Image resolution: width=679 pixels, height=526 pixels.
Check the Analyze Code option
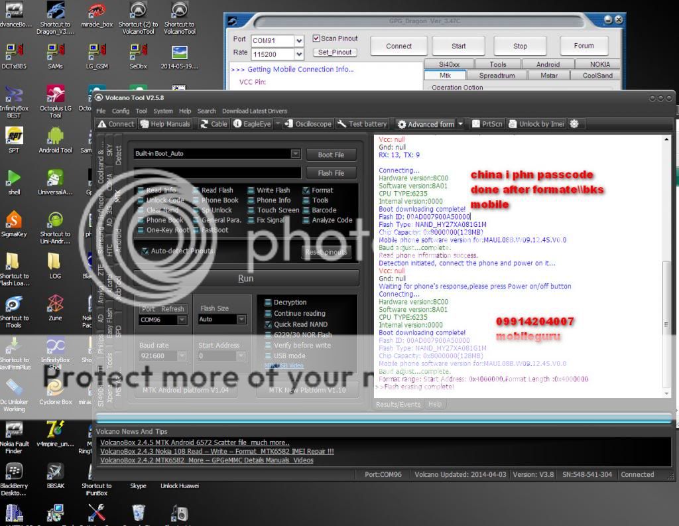click(x=306, y=220)
